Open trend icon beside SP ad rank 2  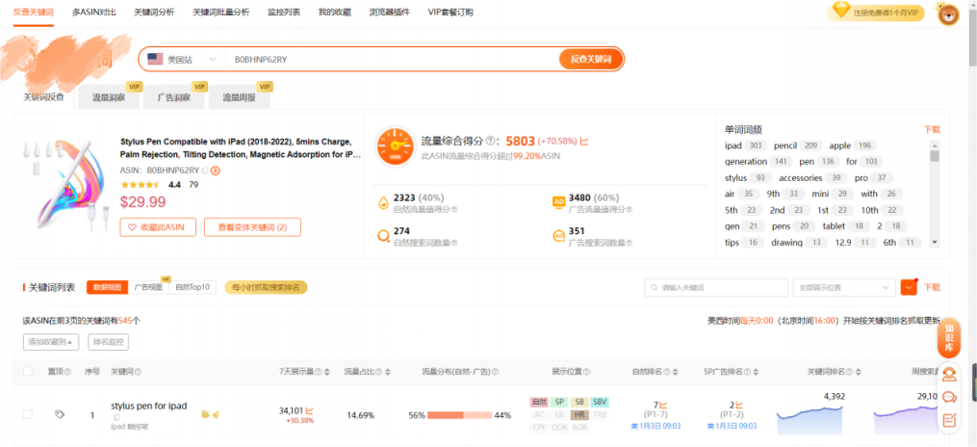click(x=739, y=406)
